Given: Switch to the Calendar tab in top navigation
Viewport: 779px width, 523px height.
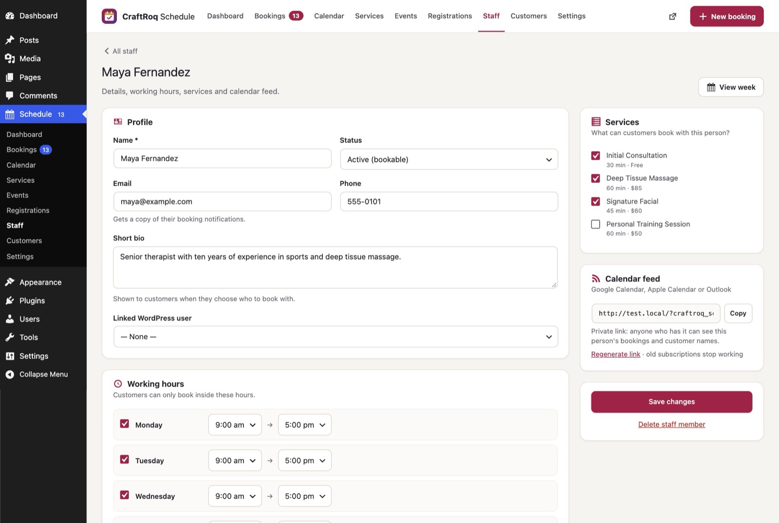Looking at the screenshot, I should tap(329, 16).
